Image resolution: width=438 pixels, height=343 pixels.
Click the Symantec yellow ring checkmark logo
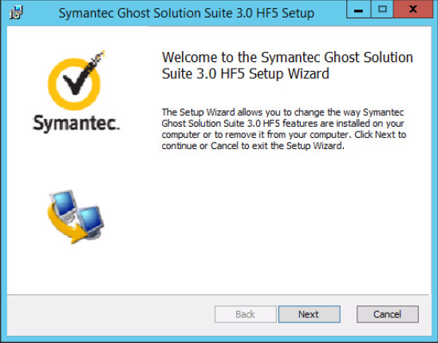tap(76, 81)
